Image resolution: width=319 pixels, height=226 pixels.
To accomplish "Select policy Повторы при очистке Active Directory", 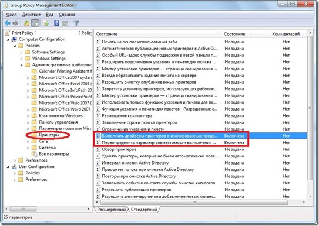I will (x=139, y=176).
